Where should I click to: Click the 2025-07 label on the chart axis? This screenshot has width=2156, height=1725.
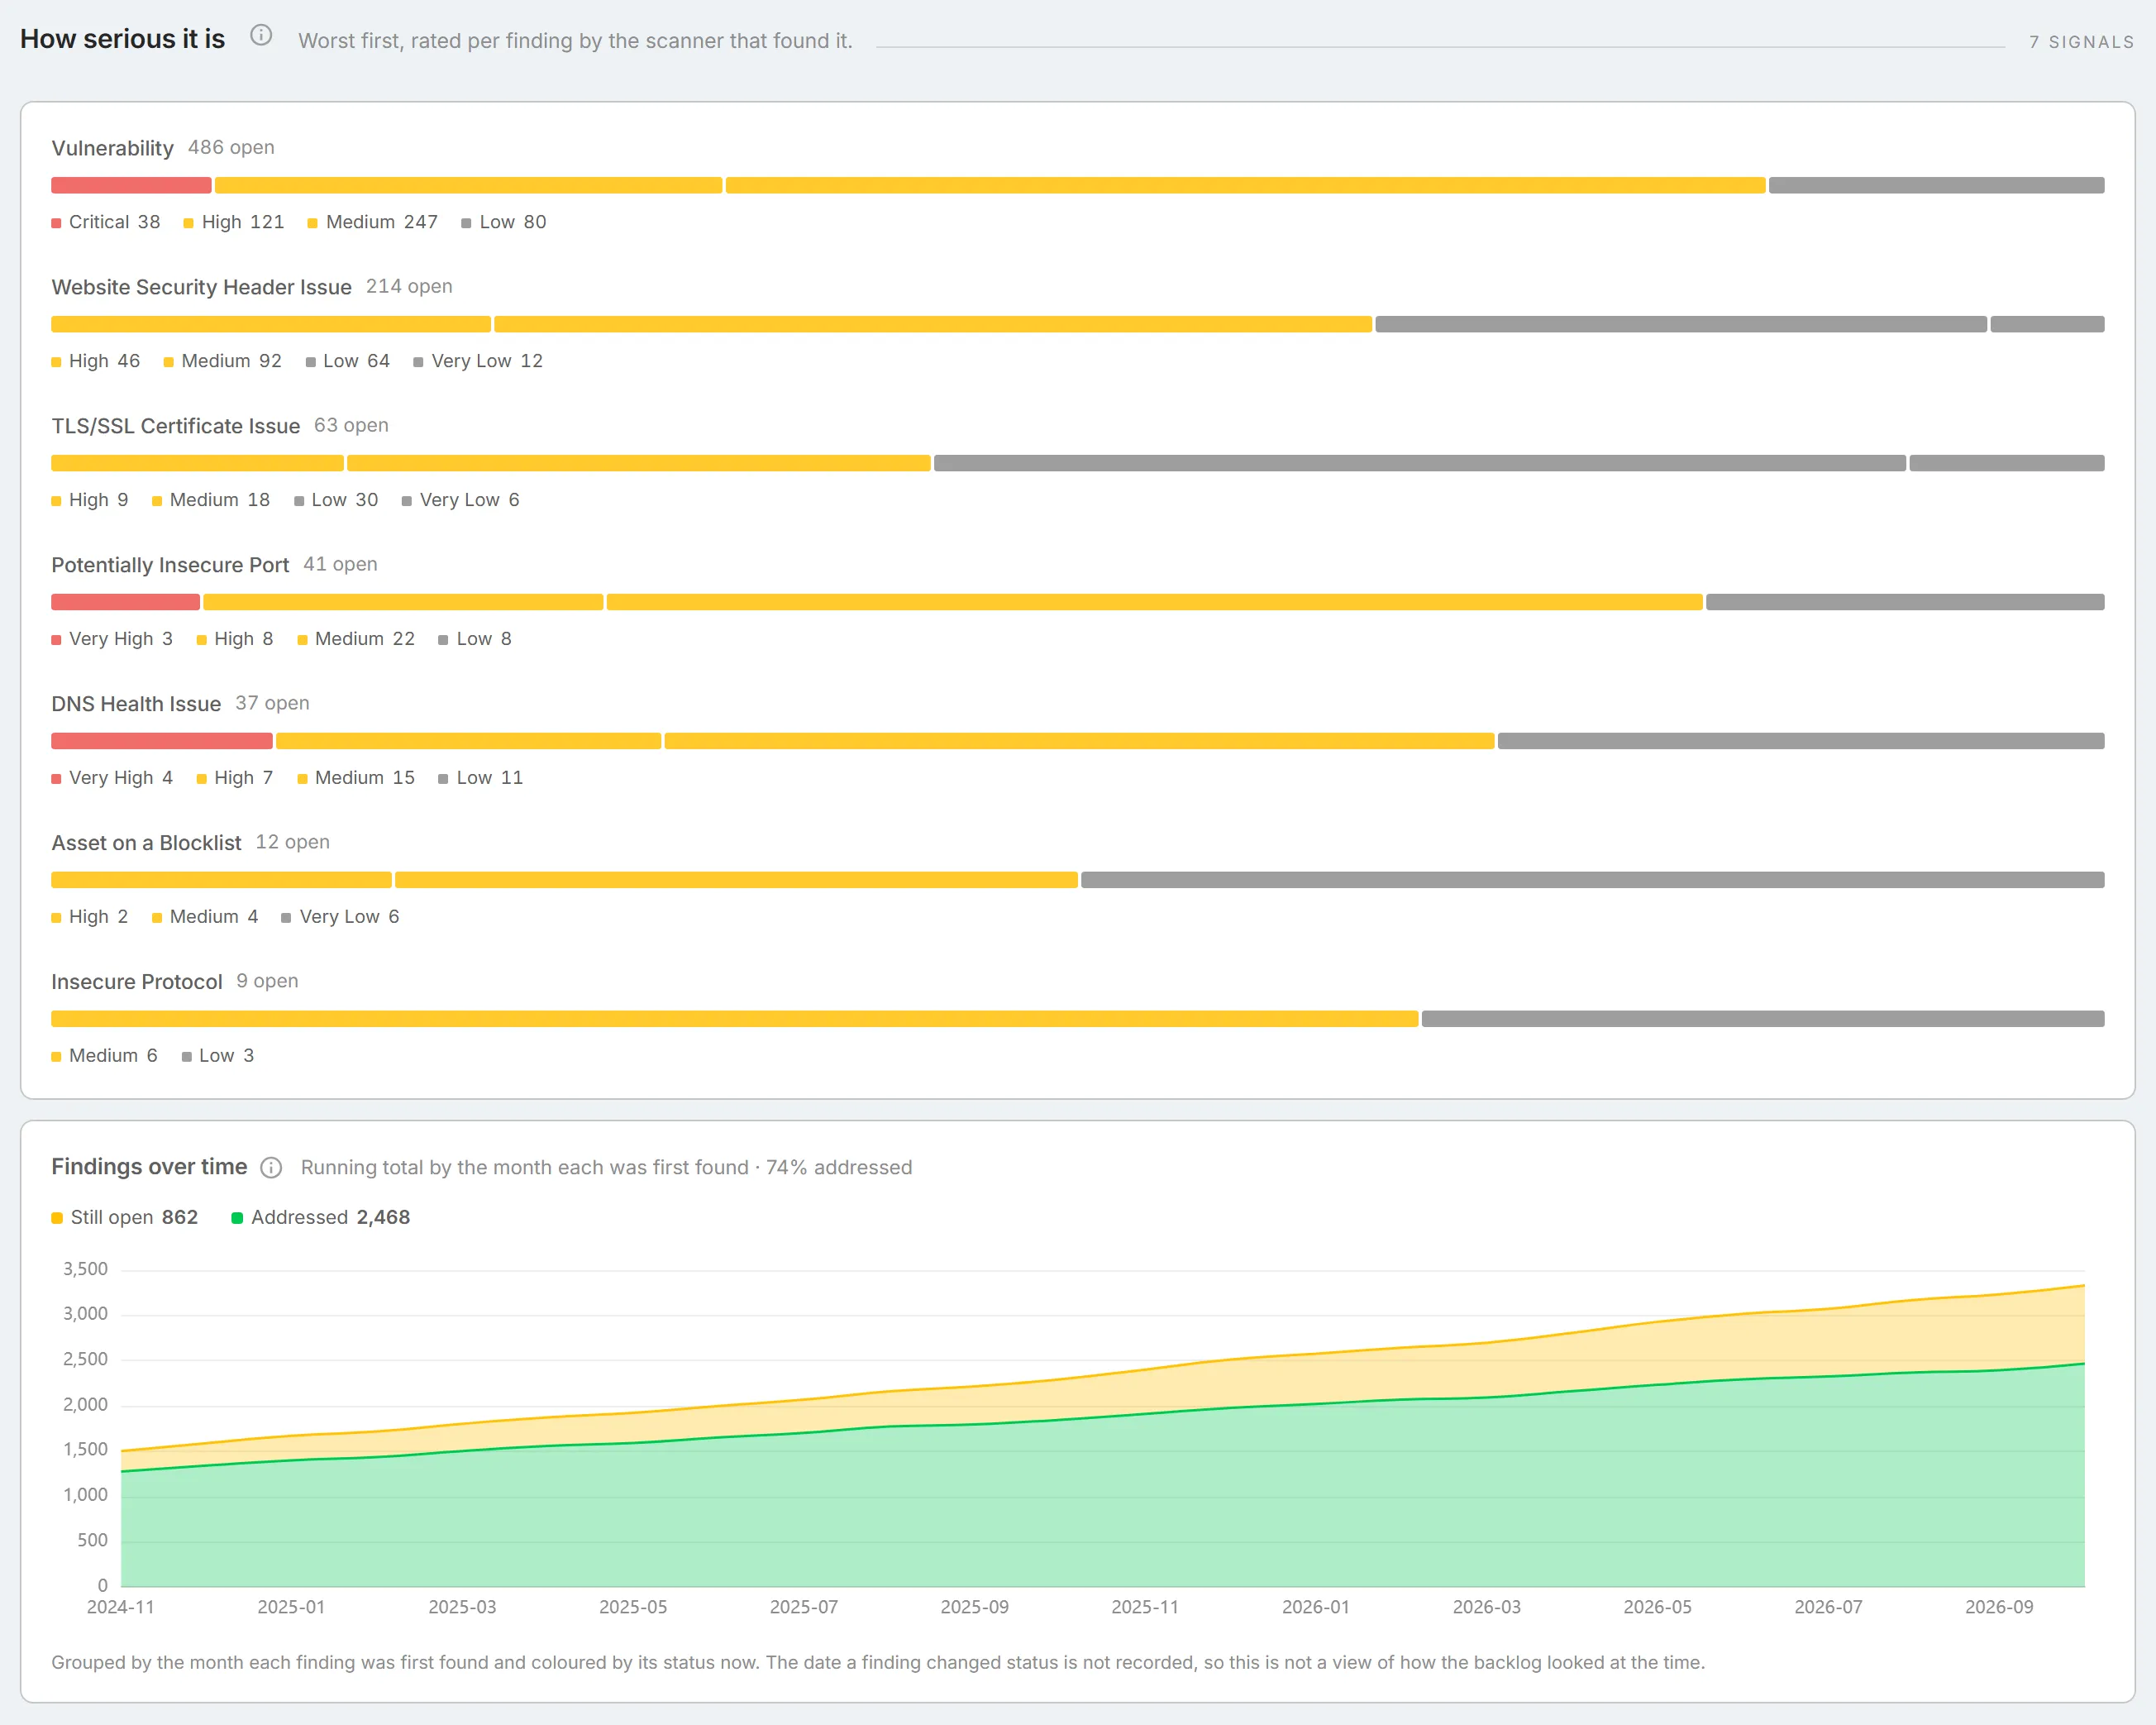coord(804,1608)
